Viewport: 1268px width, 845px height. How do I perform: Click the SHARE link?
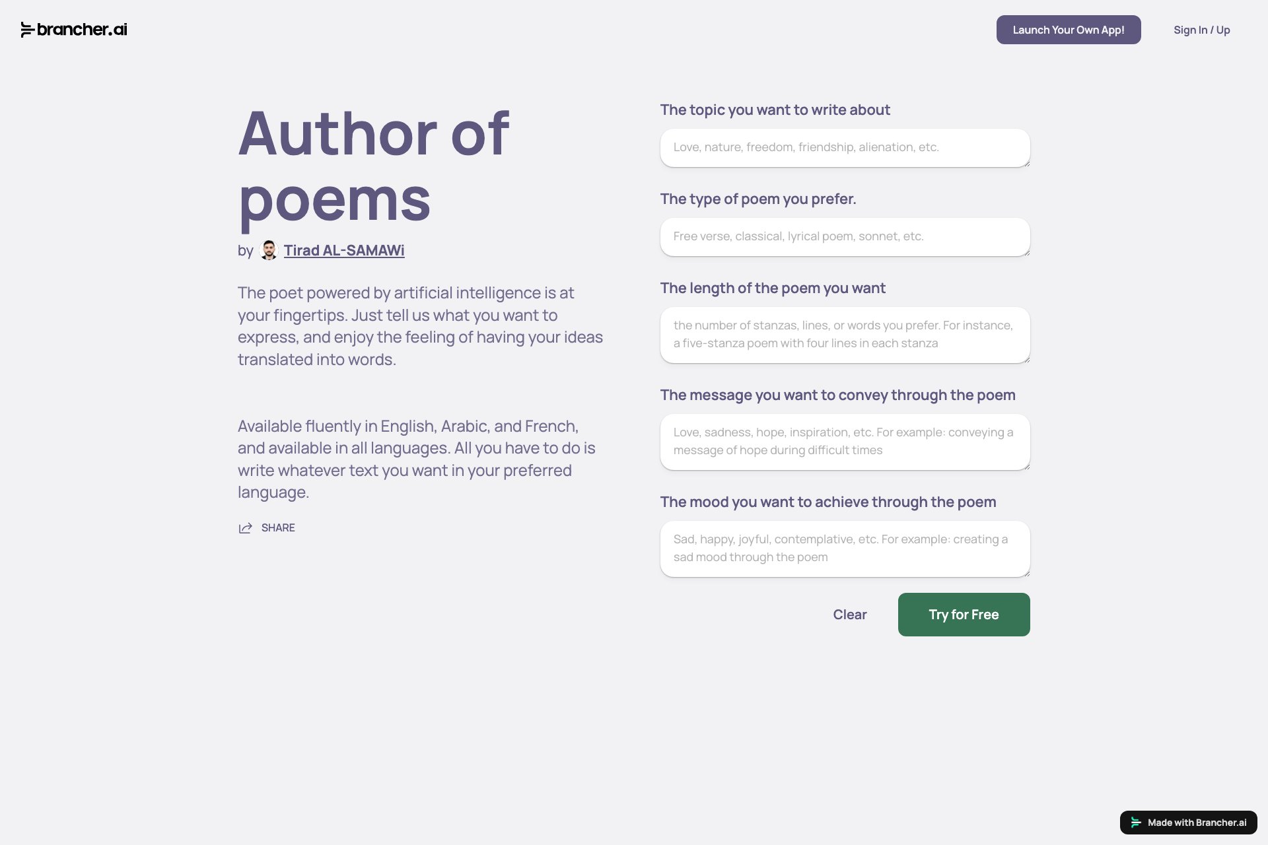pos(278,527)
